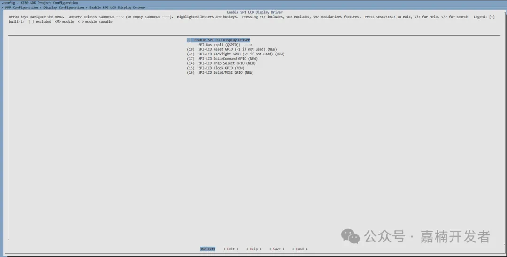Select the SPI-LCD Reset GPIO option
Screen dimensions: 507x257
pyautogui.click(x=232, y=49)
